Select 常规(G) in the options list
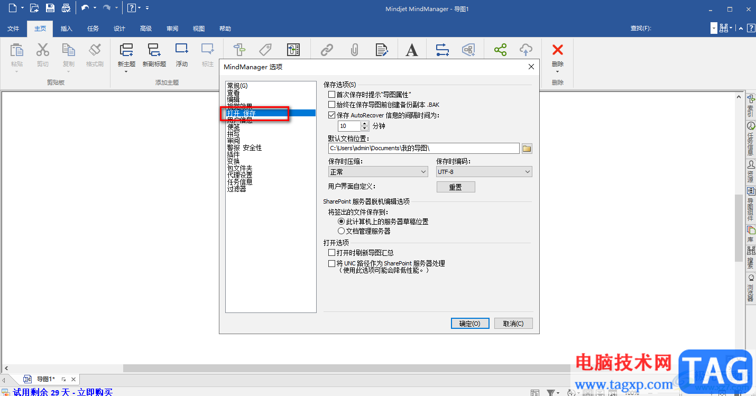The image size is (756, 396). coord(237,86)
